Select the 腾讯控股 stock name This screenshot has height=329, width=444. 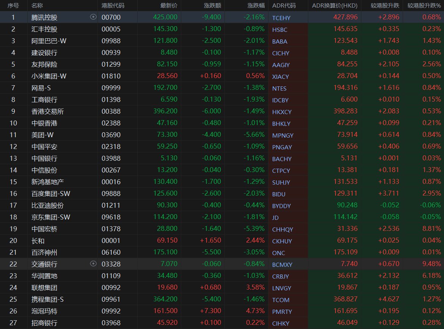point(44,17)
